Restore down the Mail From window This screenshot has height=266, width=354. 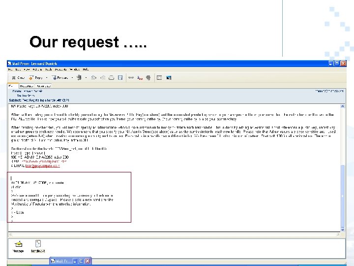337,64
